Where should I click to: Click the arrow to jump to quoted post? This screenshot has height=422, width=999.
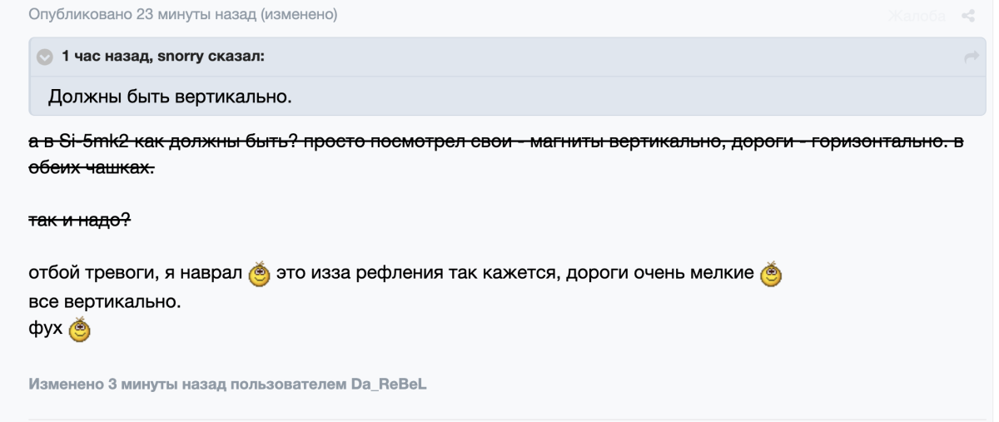tap(970, 57)
